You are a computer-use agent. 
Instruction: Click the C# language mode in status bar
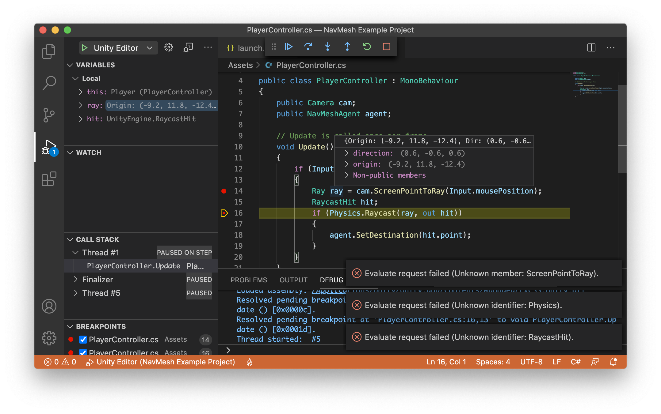point(575,362)
